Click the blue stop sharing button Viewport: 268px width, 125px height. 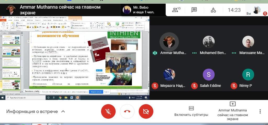coord(96,92)
